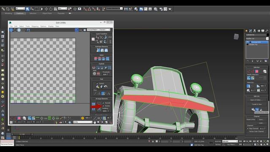Click Reset Peel icon in Peel panel
270x152 pixels.
point(106,87)
